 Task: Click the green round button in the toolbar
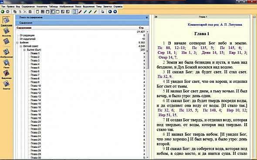tap(3, 12)
